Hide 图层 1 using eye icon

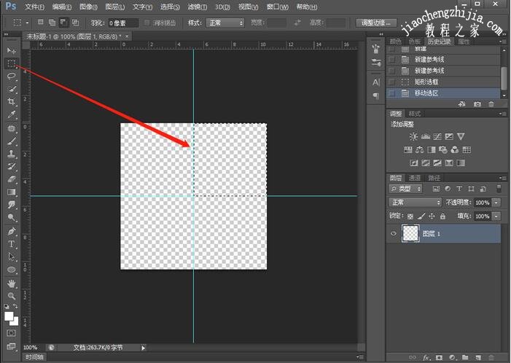[394, 233]
